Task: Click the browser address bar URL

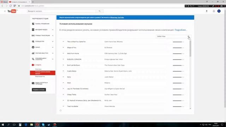Action: pyautogui.click(x=32, y=6)
